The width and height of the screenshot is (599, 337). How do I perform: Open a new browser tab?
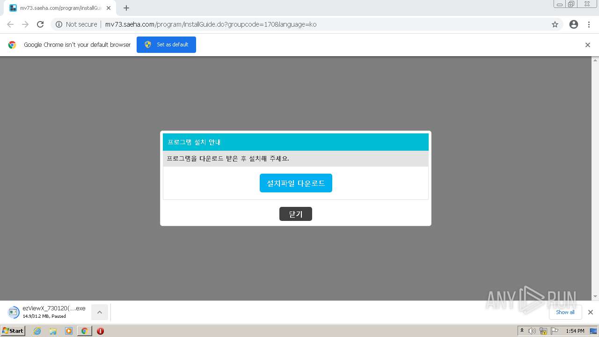[126, 8]
